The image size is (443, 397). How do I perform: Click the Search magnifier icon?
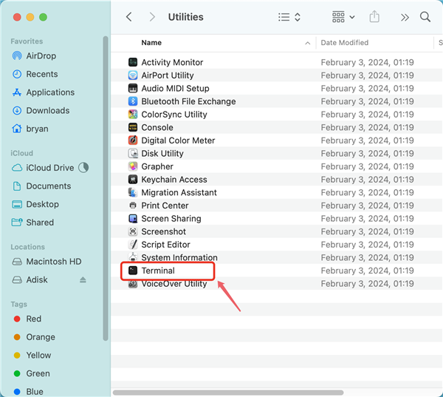tap(425, 17)
